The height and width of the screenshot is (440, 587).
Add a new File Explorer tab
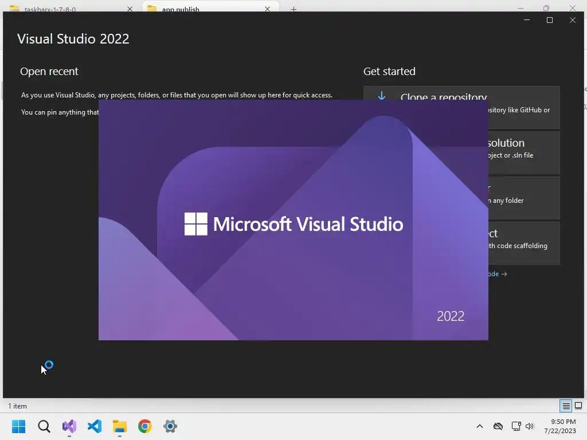294,9
